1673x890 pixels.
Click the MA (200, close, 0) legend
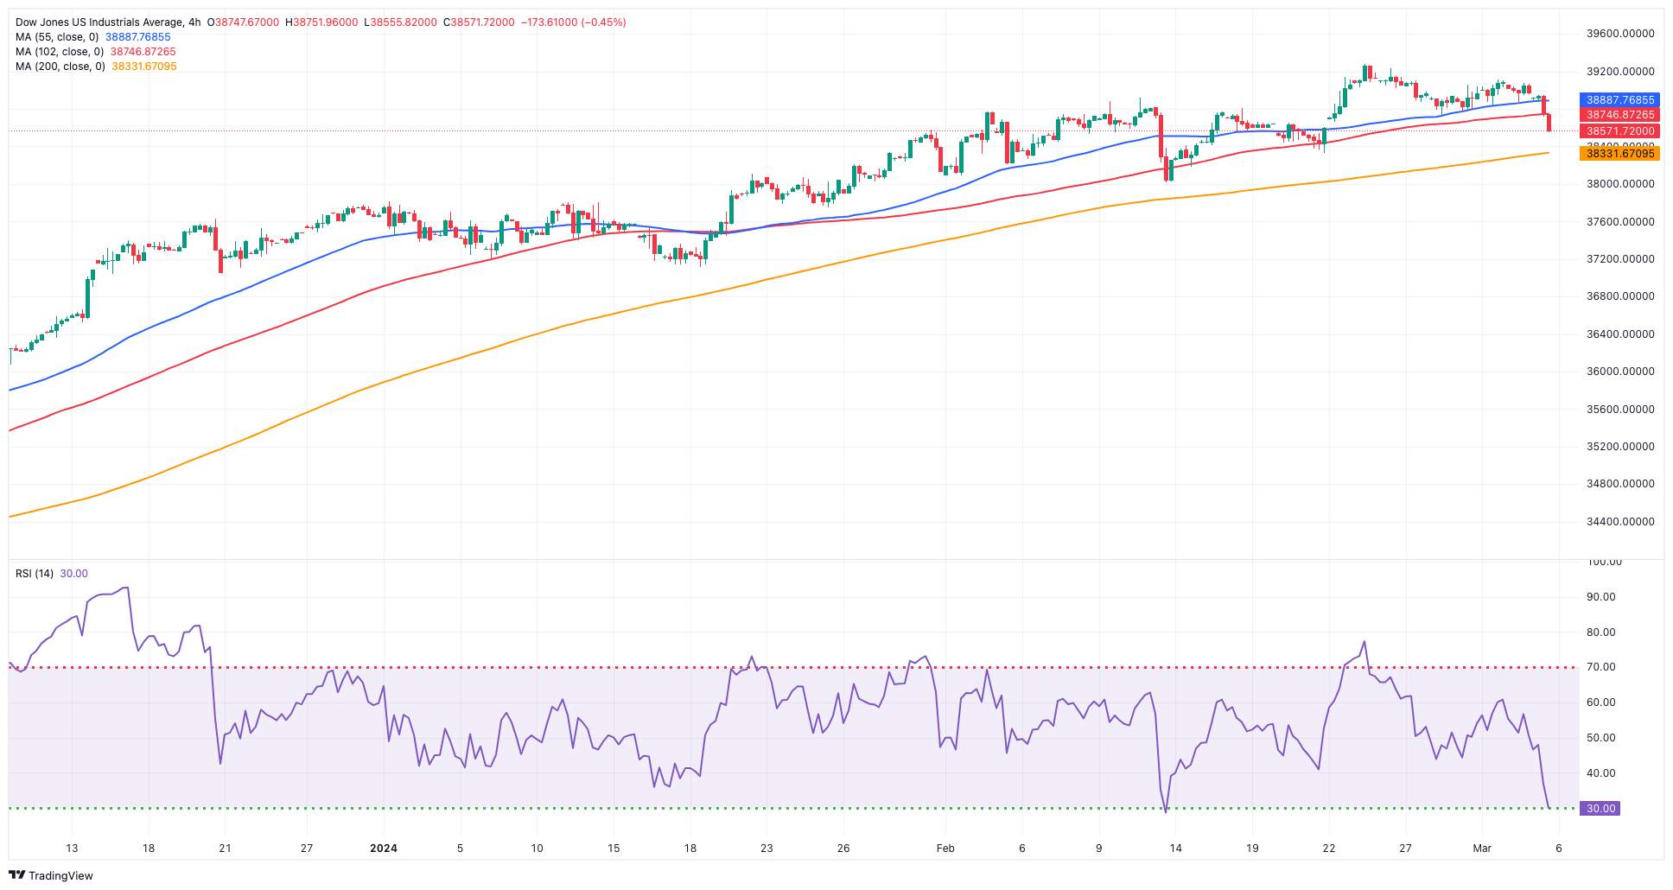60,67
